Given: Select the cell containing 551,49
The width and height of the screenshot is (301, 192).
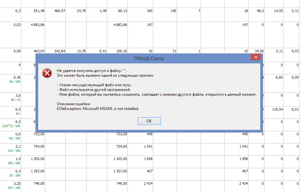Looking at the screenshot, I should 33,11.
